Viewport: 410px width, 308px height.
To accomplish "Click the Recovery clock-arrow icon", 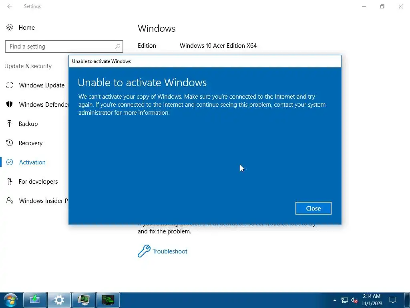I will [x=10, y=143].
